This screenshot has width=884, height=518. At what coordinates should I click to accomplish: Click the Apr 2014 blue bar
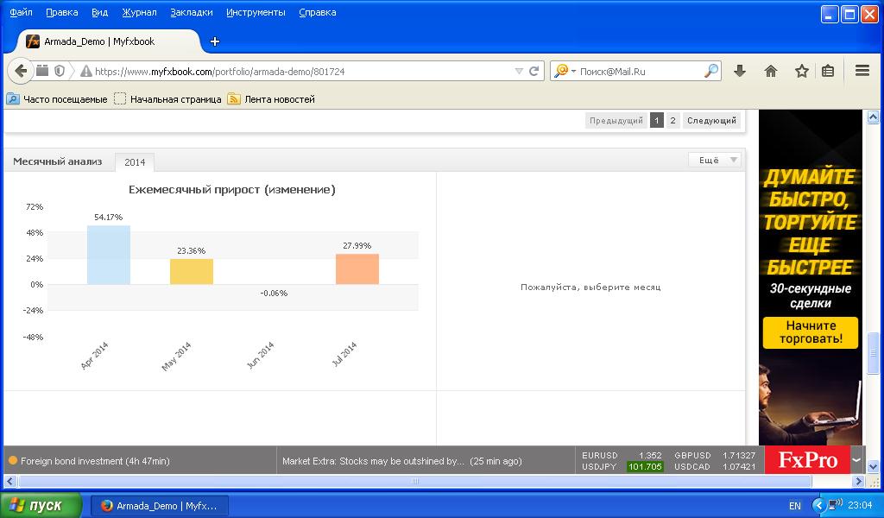click(x=108, y=255)
